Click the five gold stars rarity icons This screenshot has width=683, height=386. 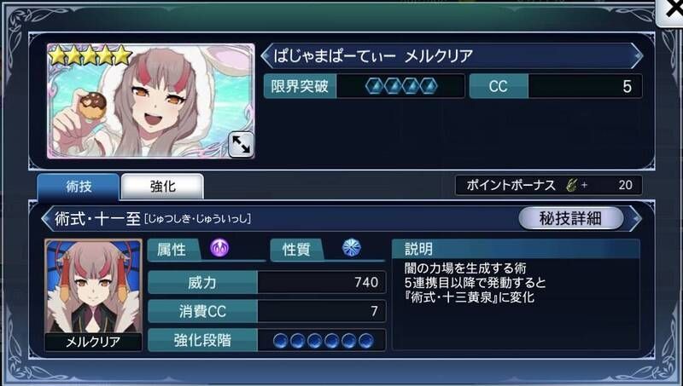90,55
